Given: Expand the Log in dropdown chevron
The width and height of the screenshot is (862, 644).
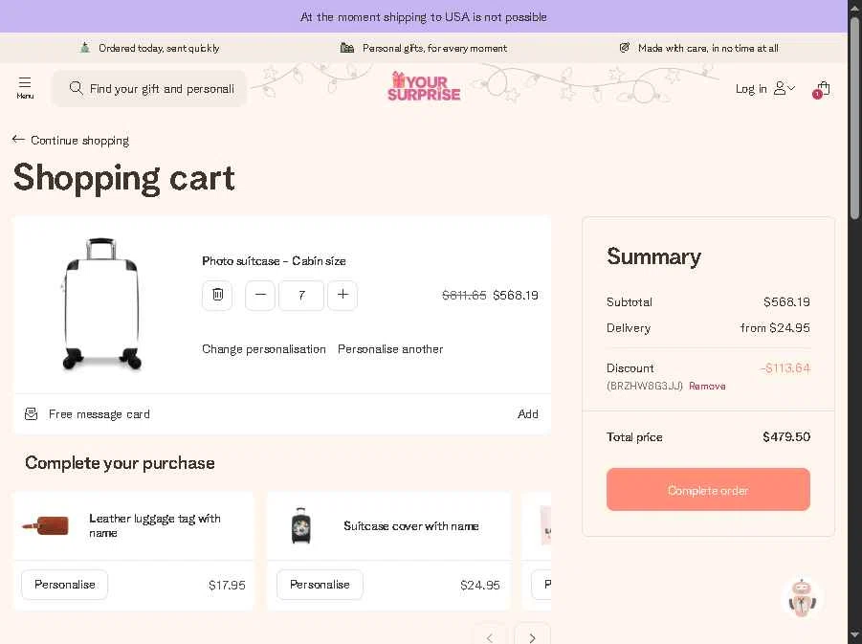Looking at the screenshot, I should (791, 87).
